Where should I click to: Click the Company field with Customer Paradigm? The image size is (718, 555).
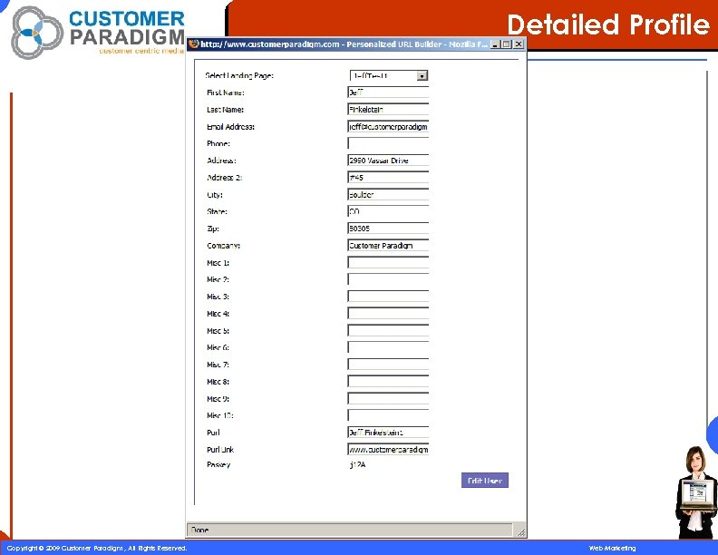388,245
